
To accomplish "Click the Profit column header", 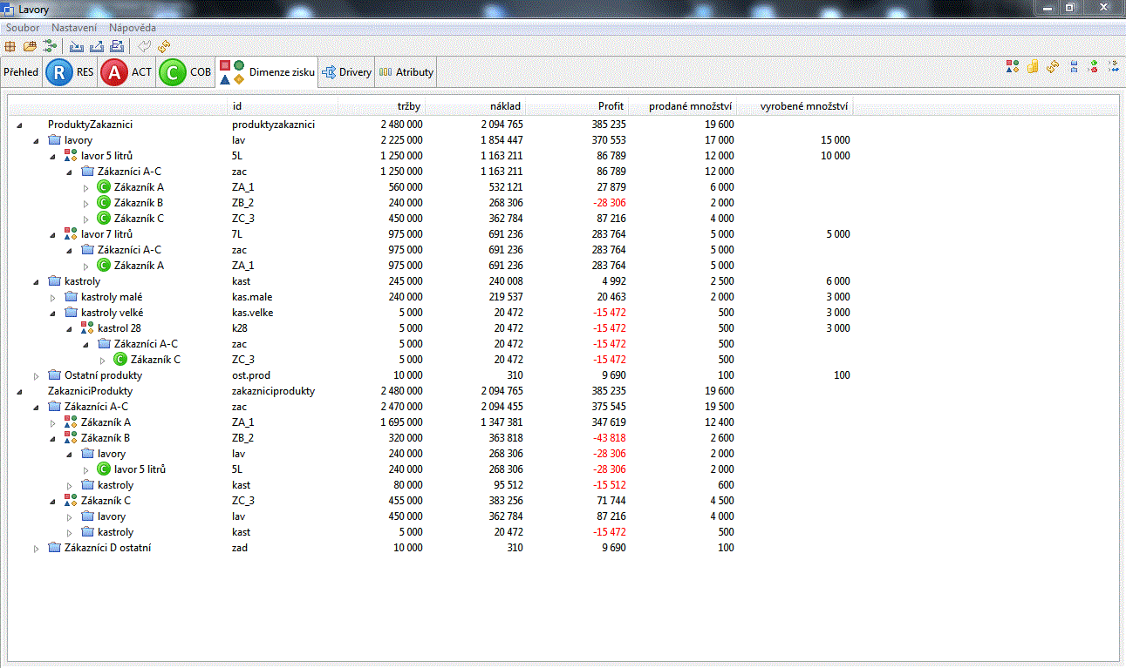I will coord(610,106).
